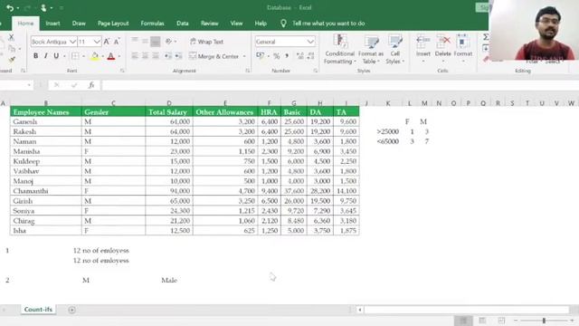Decrease font size with smaller A

117,42
